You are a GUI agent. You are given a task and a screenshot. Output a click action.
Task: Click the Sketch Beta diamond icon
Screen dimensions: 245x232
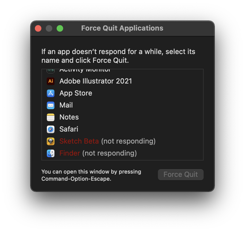tap(50, 141)
